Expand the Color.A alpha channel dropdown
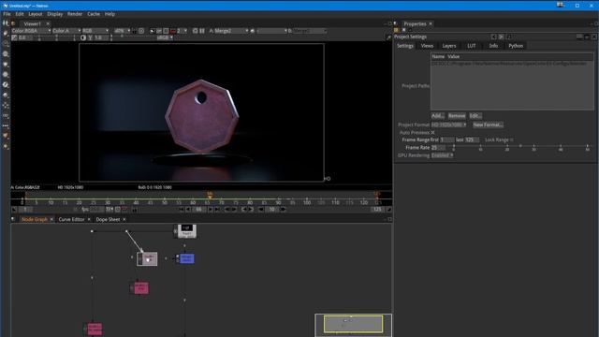 click(66, 31)
